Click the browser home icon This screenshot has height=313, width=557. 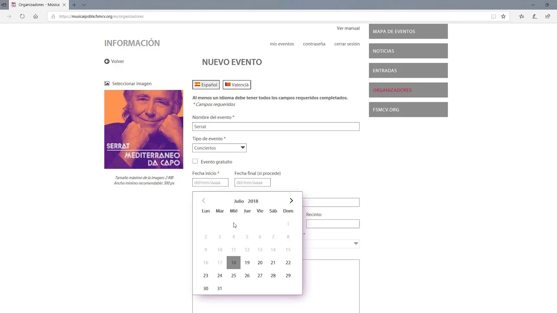(x=36, y=17)
